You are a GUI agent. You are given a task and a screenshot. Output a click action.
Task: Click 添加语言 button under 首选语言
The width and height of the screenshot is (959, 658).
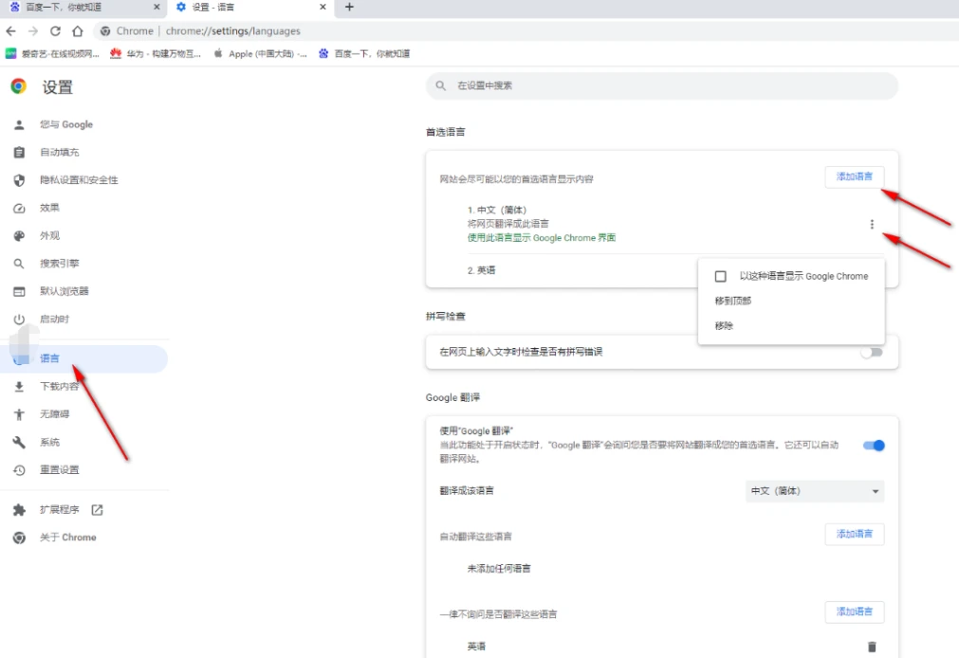point(855,176)
